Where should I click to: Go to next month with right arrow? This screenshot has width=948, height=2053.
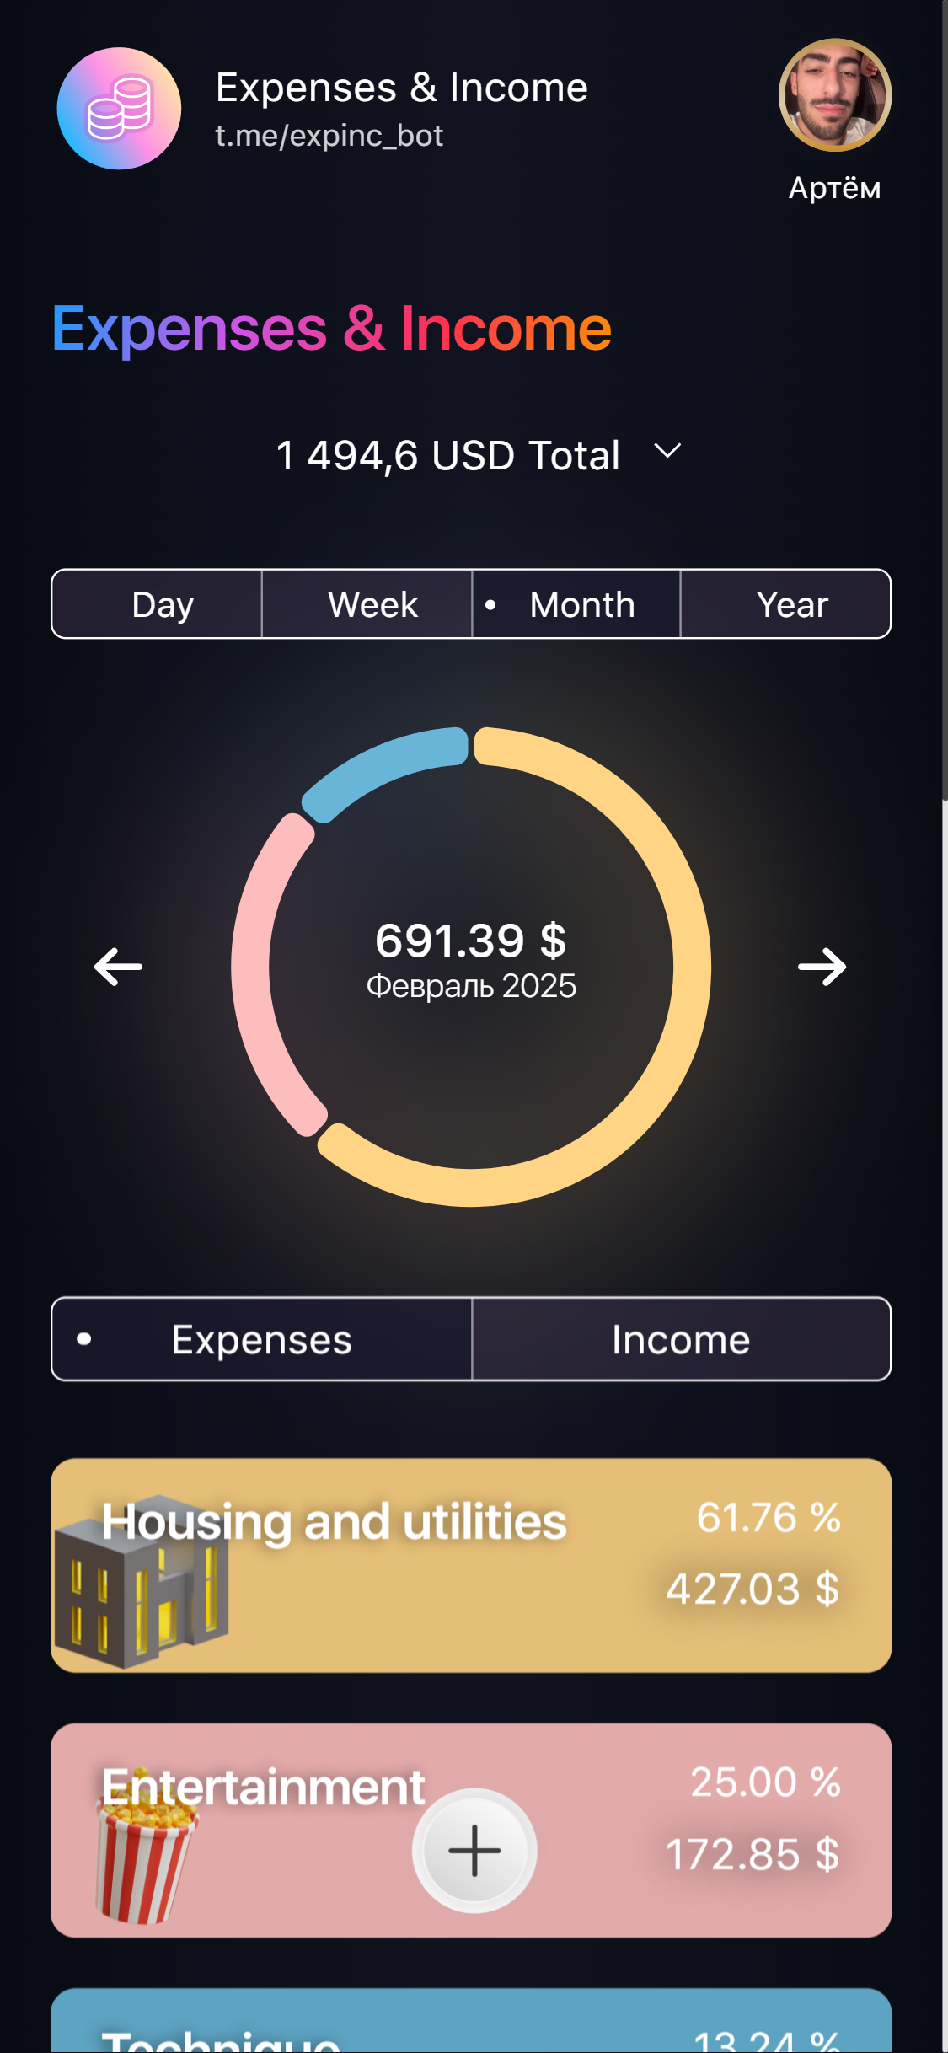point(822,967)
